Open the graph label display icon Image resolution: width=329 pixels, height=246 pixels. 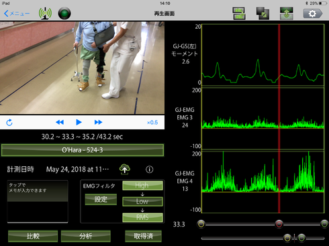[239, 13]
